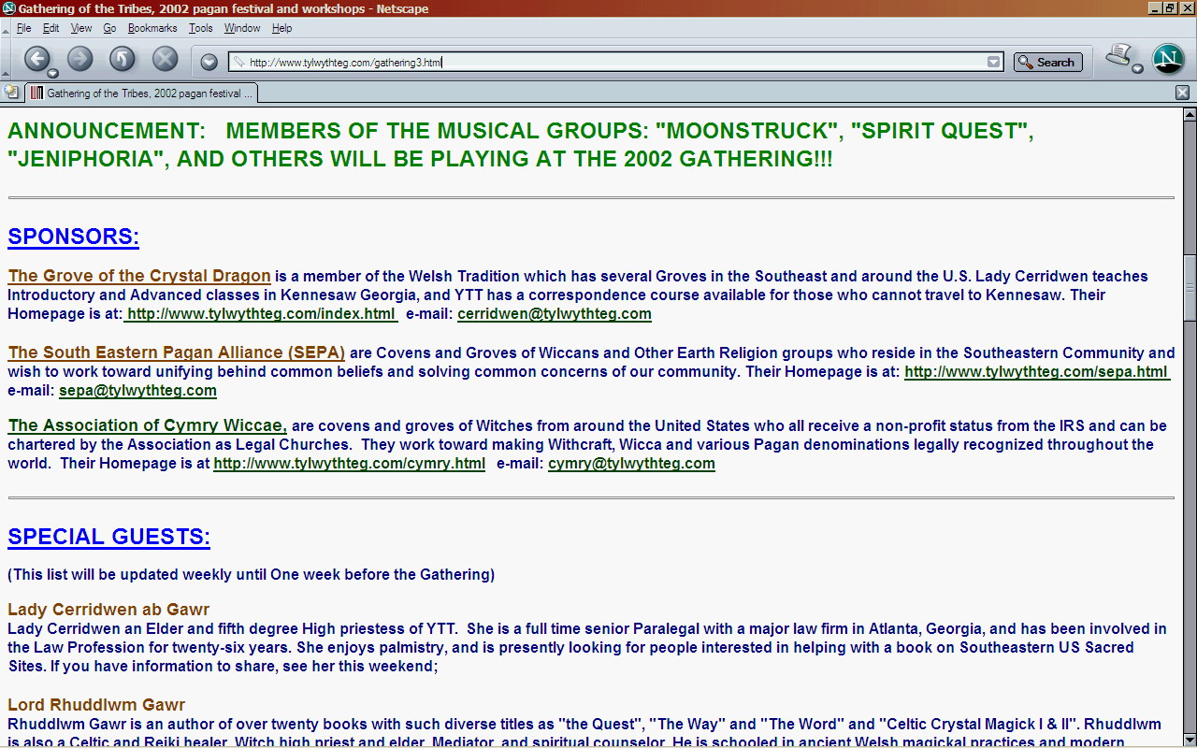
Task: Click the vertical scrollbar thumb
Action: [x=1190, y=287]
